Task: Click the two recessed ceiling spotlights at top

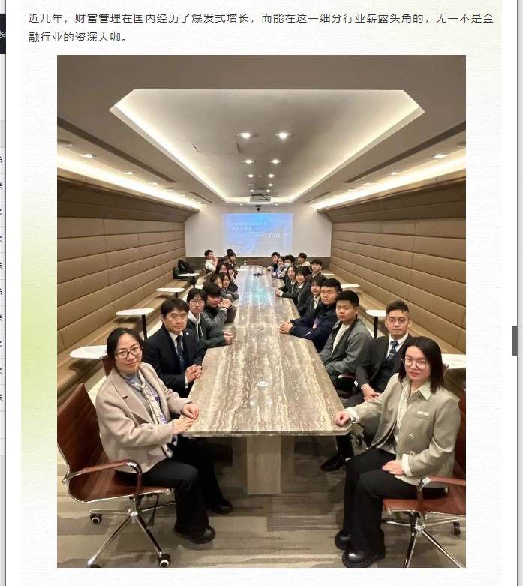Action: (264, 135)
